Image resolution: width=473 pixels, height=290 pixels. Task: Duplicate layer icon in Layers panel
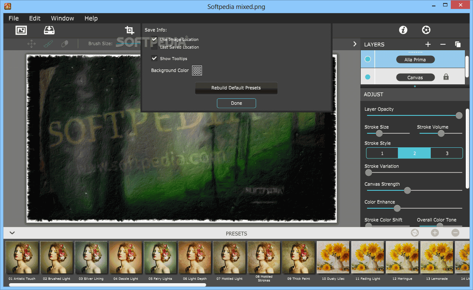point(458,45)
